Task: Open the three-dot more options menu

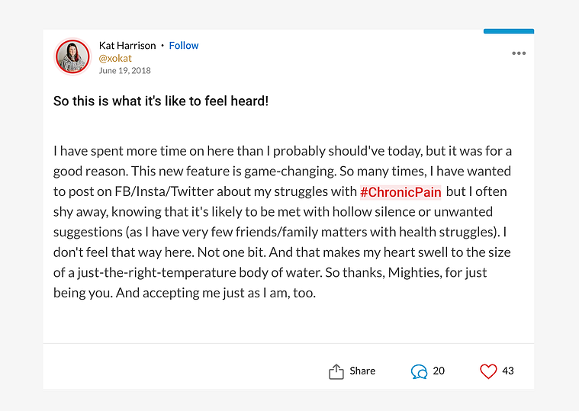Action: [x=519, y=53]
